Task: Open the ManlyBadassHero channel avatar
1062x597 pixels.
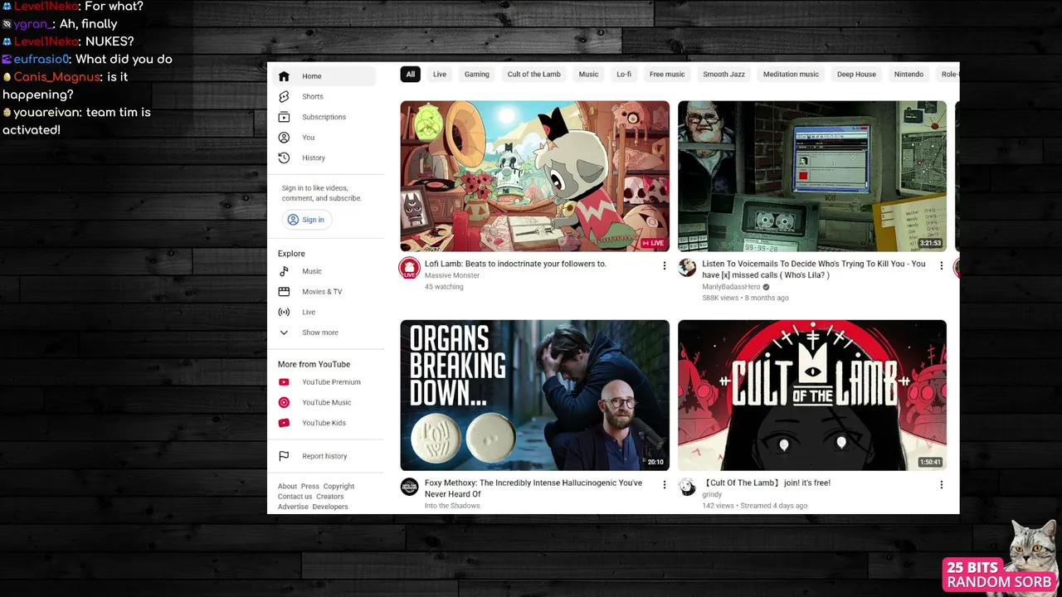Action: tap(687, 268)
